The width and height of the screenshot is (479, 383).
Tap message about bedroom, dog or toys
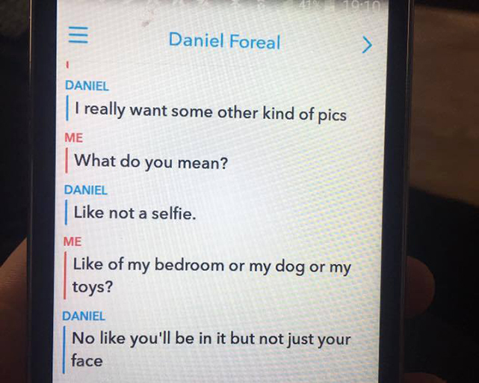point(211,275)
